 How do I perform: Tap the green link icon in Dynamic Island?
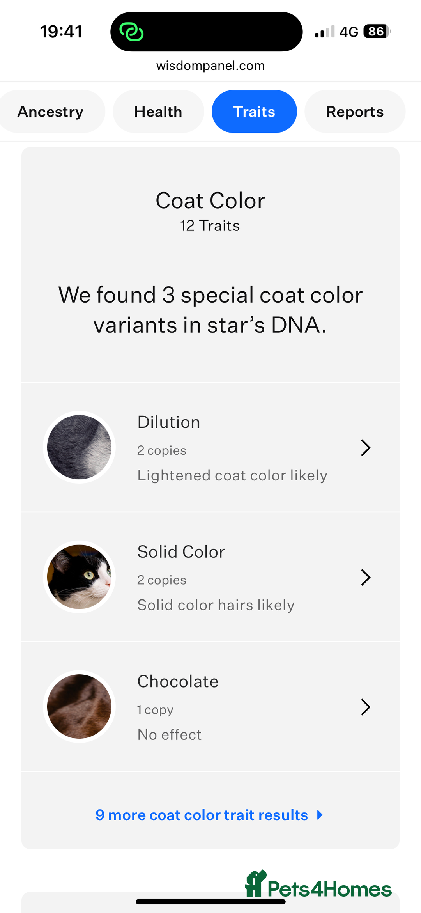tap(131, 32)
